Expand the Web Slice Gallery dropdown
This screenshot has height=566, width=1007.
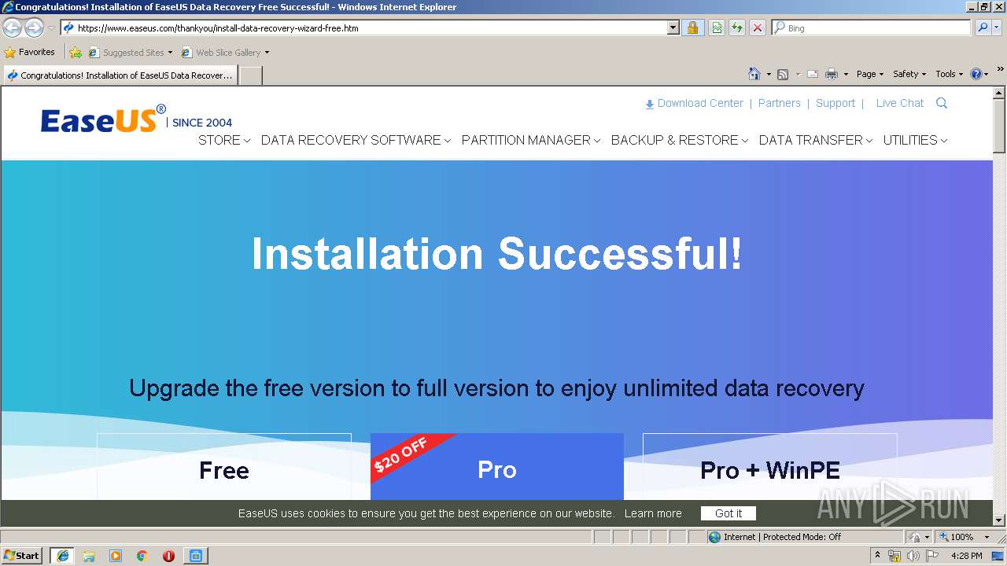click(x=267, y=53)
